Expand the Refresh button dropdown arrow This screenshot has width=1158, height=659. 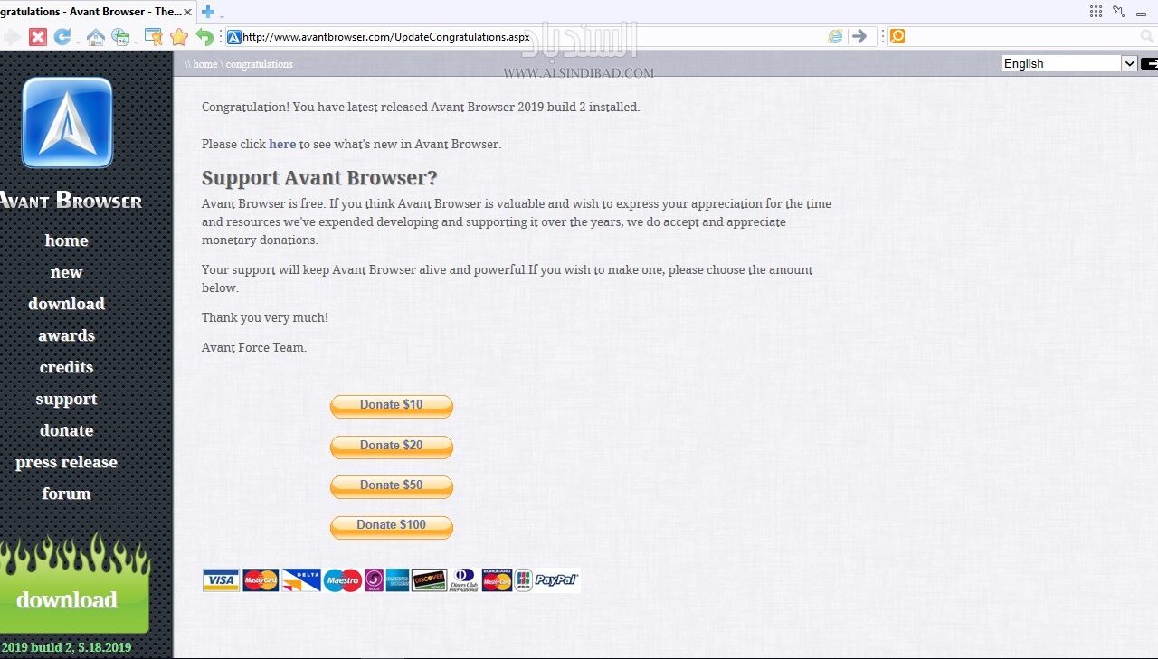click(x=77, y=41)
